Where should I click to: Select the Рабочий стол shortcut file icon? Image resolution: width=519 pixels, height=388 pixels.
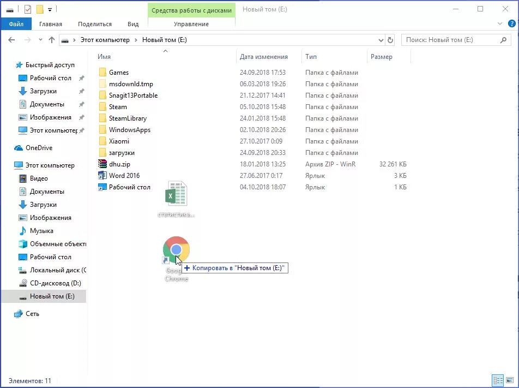coord(102,187)
